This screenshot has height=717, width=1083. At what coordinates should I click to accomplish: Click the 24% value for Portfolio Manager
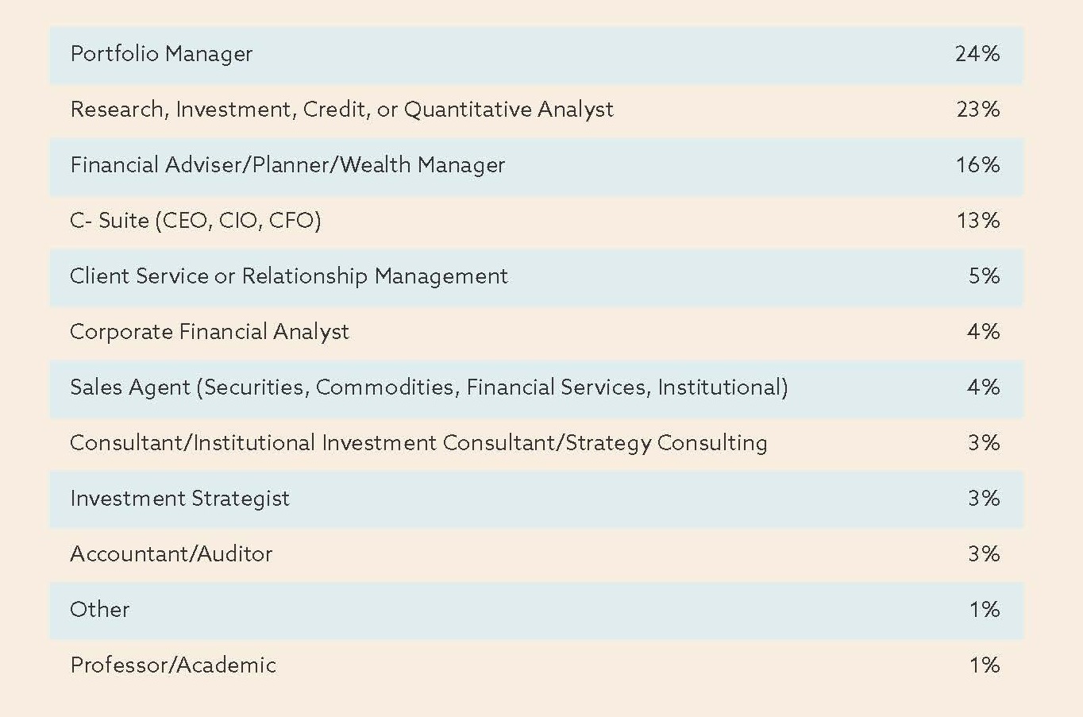coord(977,54)
